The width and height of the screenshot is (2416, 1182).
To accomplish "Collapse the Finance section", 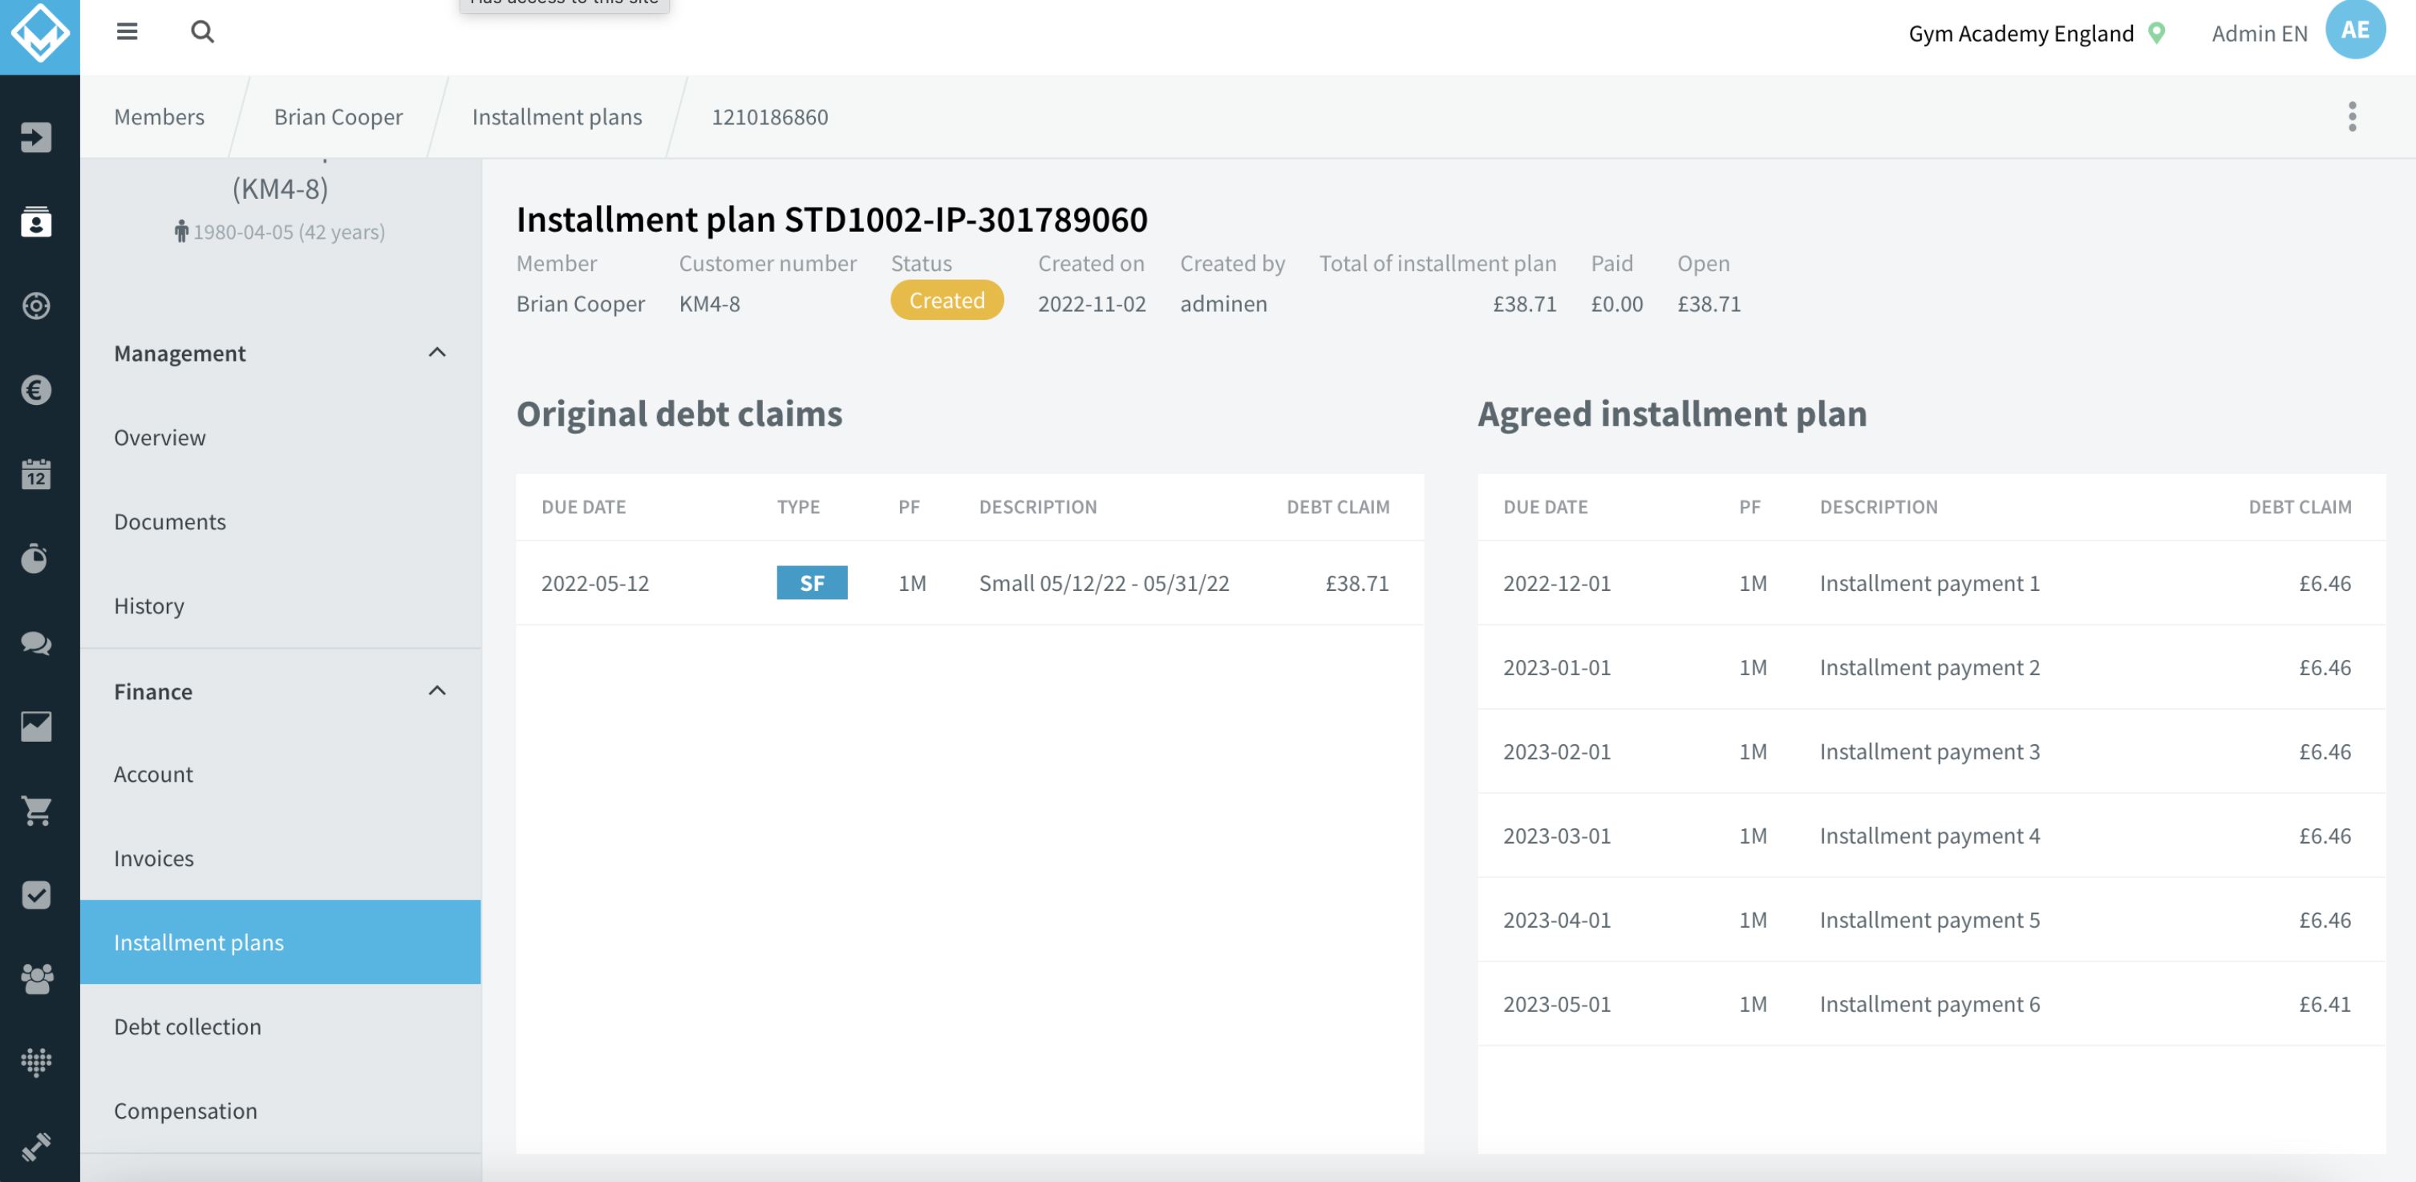I will tap(437, 692).
